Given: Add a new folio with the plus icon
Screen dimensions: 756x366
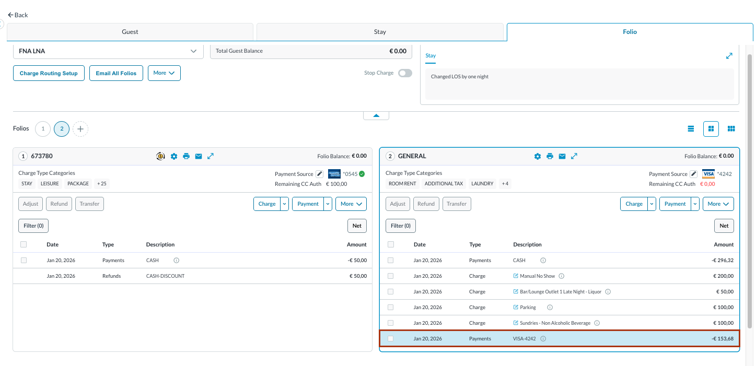Looking at the screenshot, I should click(x=80, y=129).
